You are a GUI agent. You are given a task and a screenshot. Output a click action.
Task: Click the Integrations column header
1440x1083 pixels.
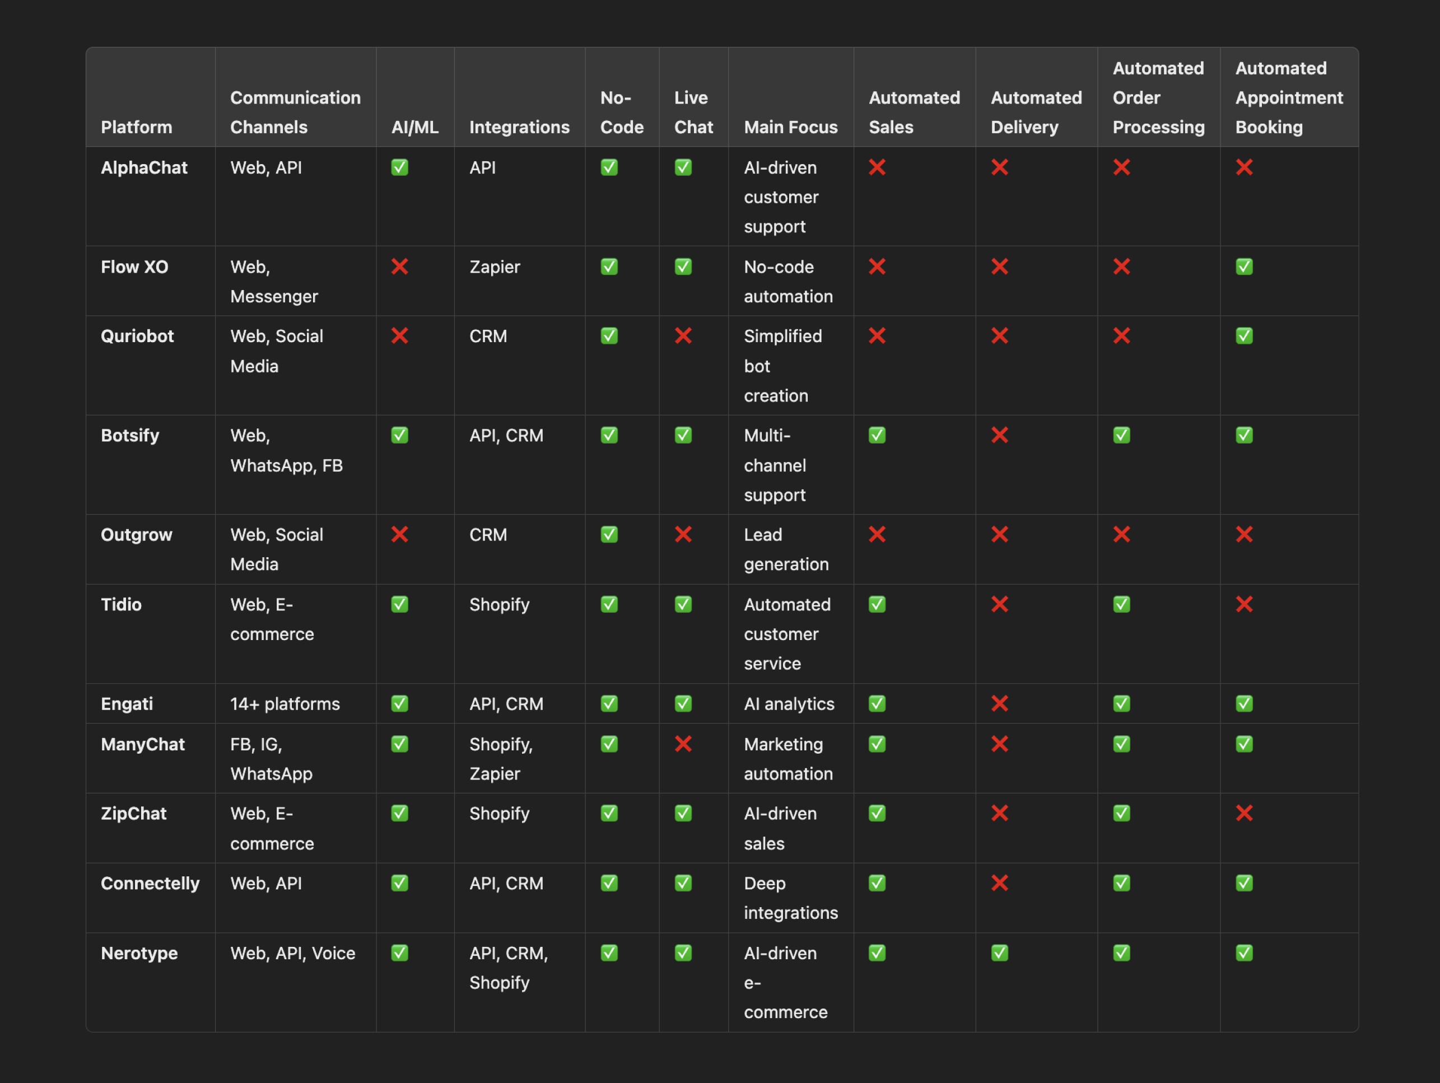coord(519,127)
